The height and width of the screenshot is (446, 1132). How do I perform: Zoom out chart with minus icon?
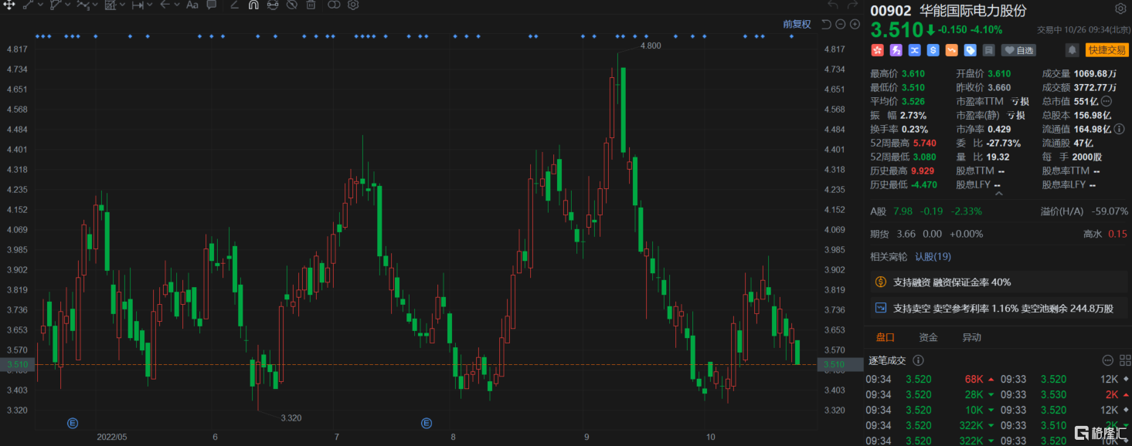pyautogui.click(x=841, y=25)
